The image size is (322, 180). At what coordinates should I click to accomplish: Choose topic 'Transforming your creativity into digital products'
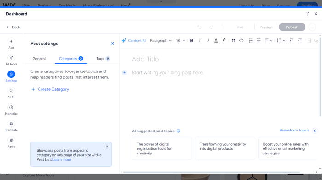[x=225, y=148]
